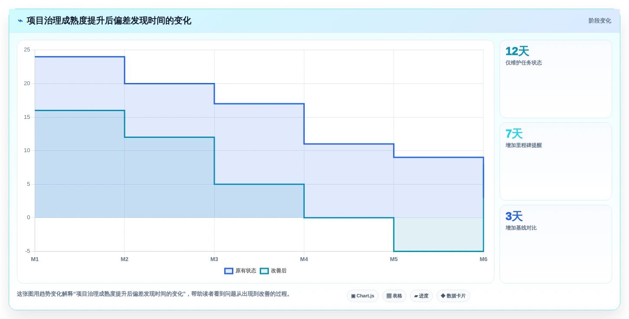This screenshot has width=629, height=319.
Task: Click the M5 axis label
Action: 394,259
